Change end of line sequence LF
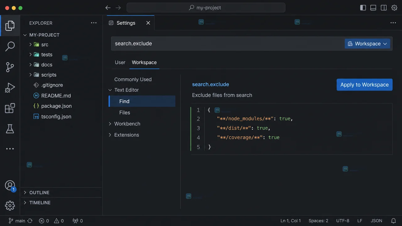Screen dimensions: 402x226 pos(360,221)
